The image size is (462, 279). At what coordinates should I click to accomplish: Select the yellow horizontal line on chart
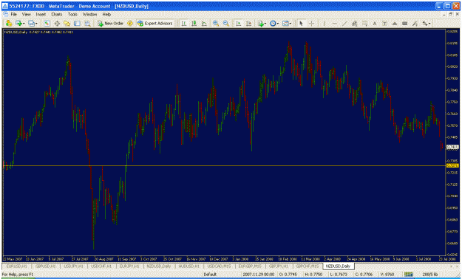(x=224, y=166)
